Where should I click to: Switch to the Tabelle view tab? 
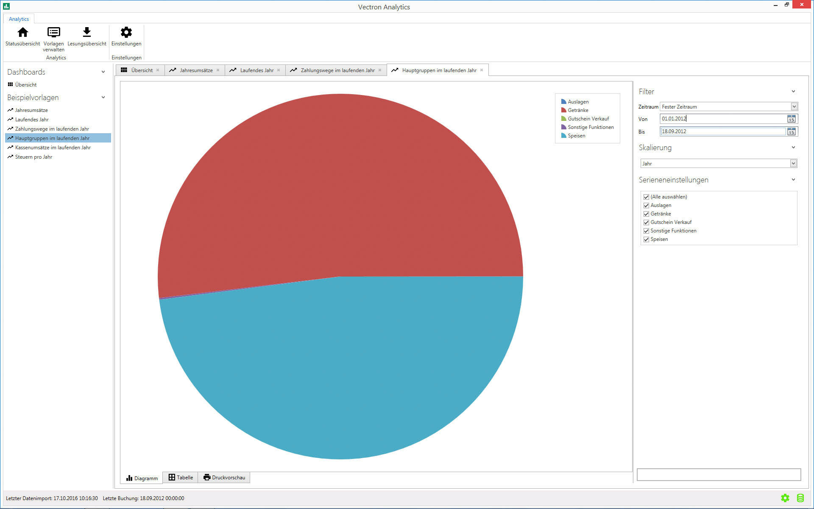181,478
